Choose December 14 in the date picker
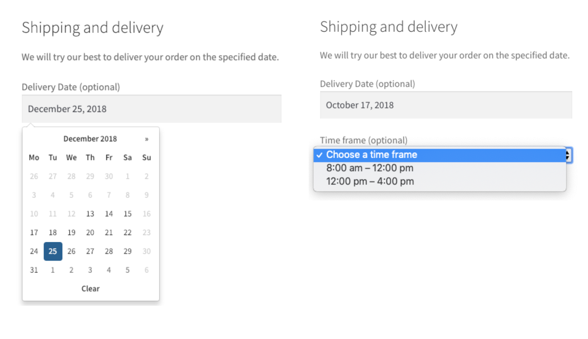Viewport: 588px width, 339px height. coord(109,214)
